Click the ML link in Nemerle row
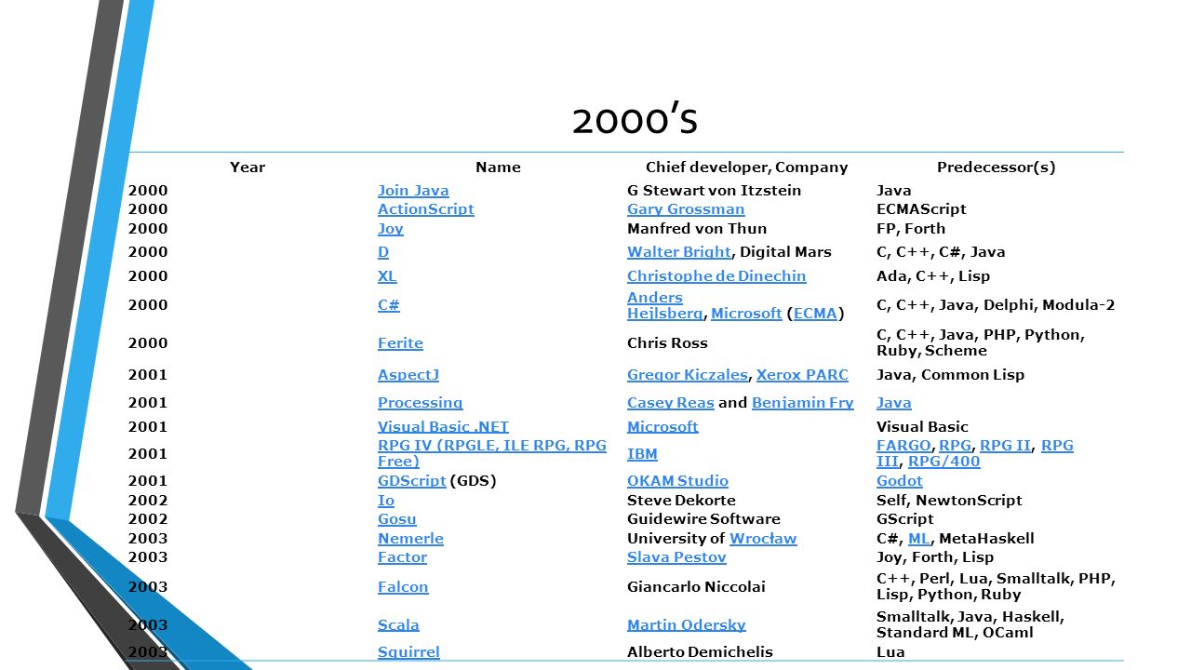 (x=919, y=539)
